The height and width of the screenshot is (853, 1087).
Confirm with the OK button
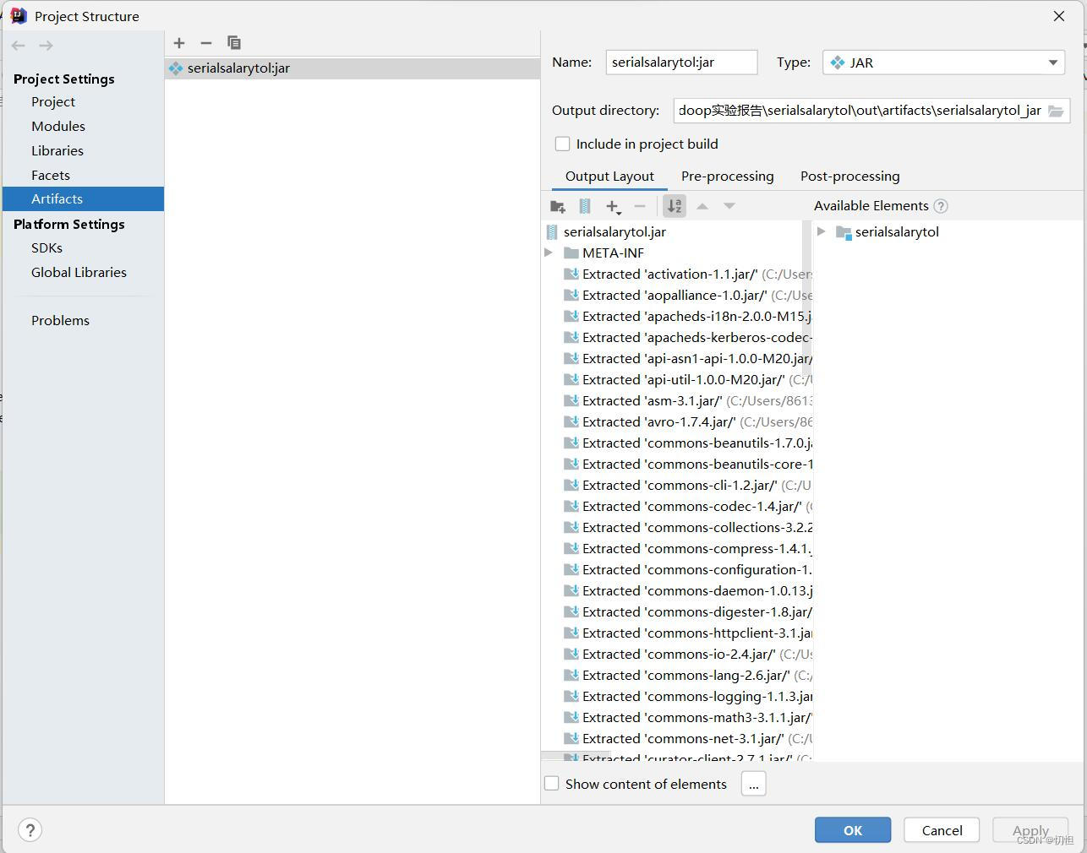pyautogui.click(x=853, y=830)
